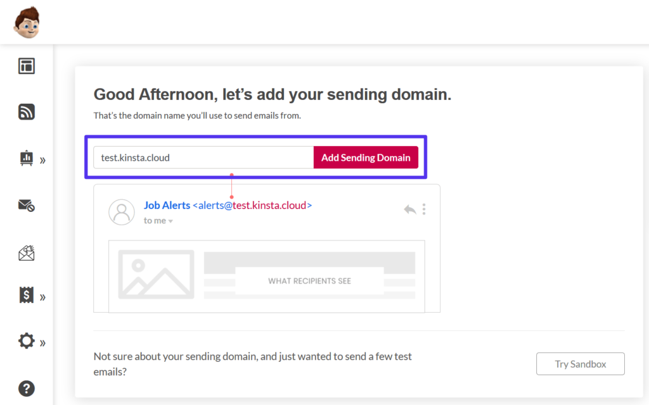
Task: Click the blocked-email suppressions icon
Action: click(x=26, y=205)
